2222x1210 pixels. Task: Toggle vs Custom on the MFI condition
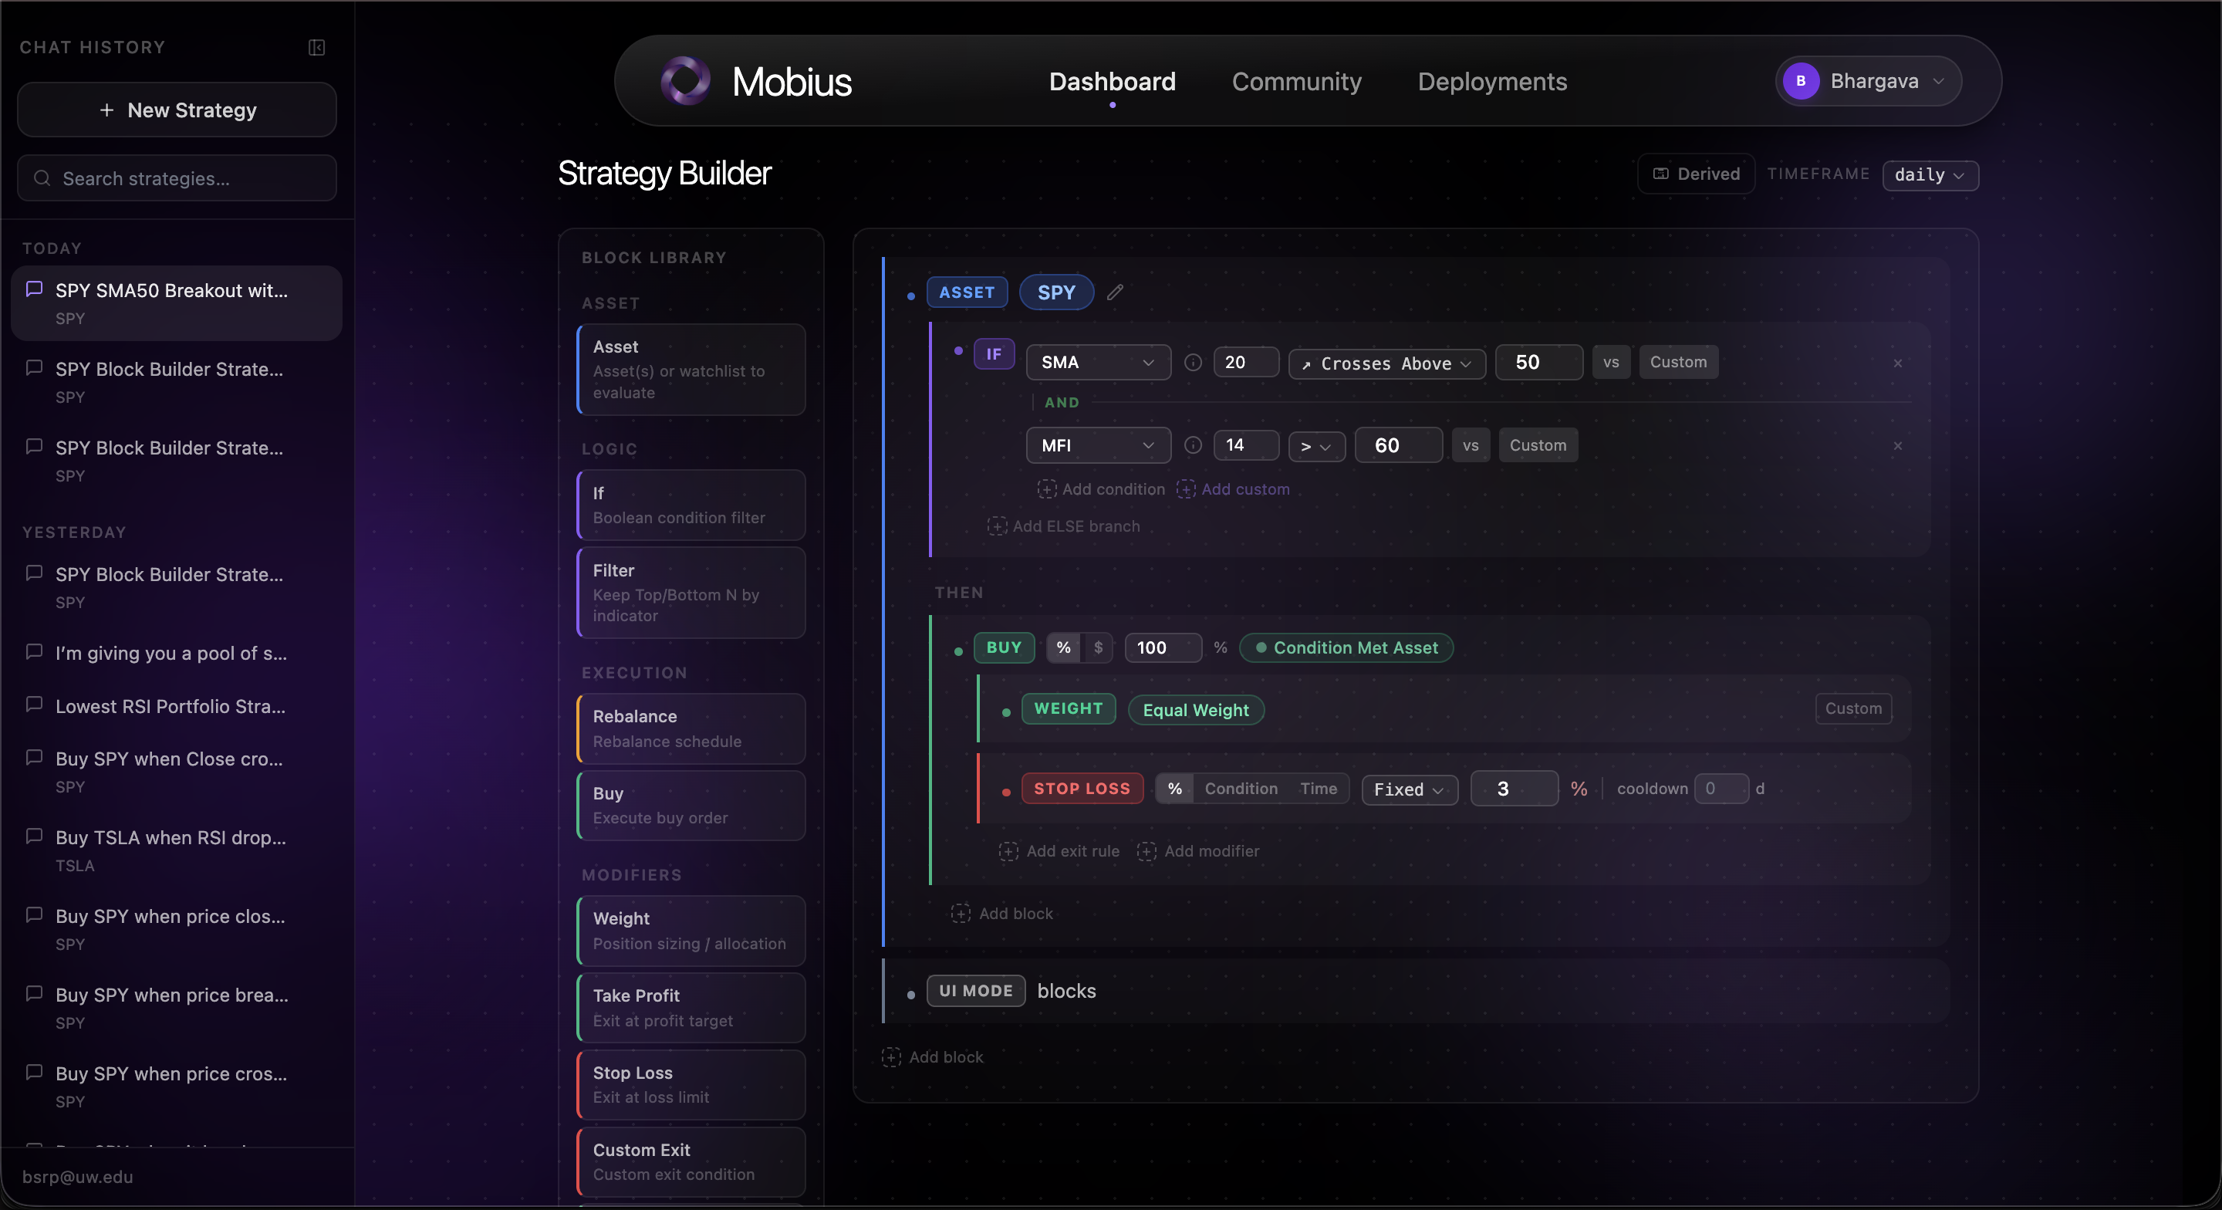coord(1538,444)
